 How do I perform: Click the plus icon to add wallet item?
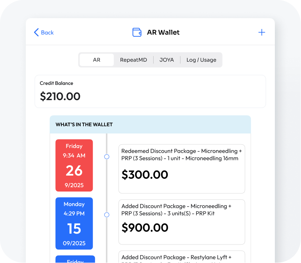click(261, 32)
